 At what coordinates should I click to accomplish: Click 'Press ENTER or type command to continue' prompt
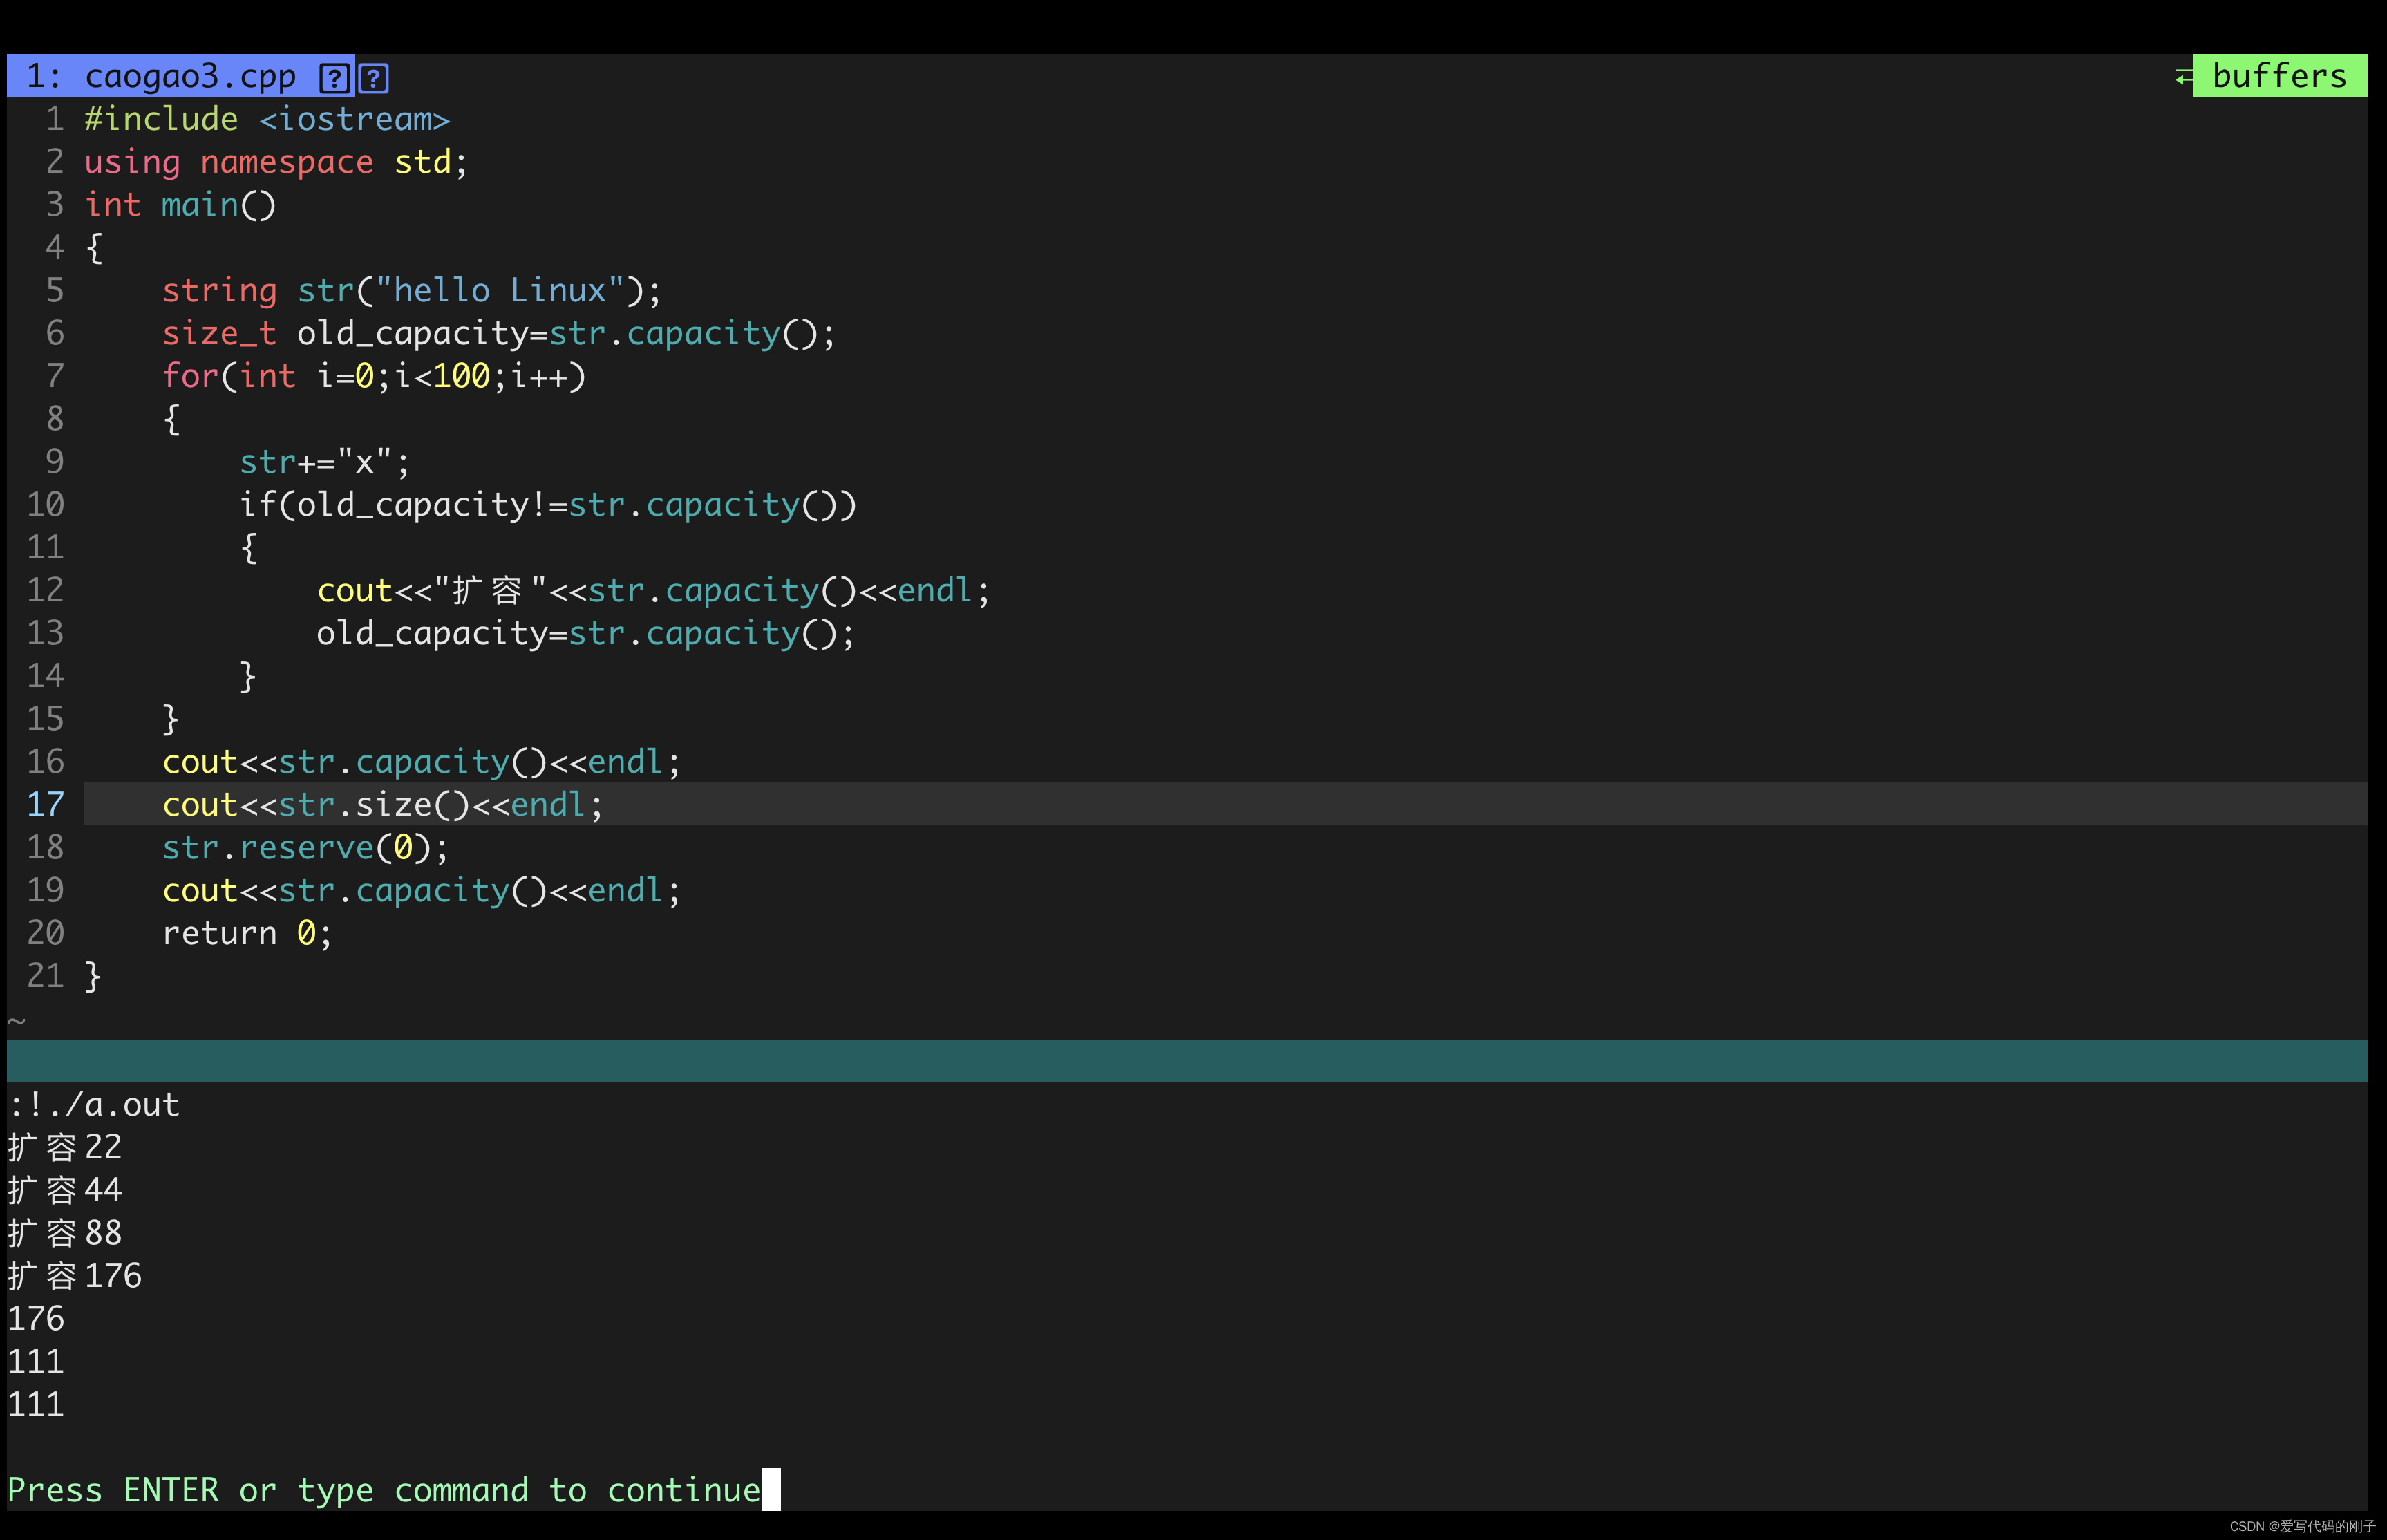384,1490
